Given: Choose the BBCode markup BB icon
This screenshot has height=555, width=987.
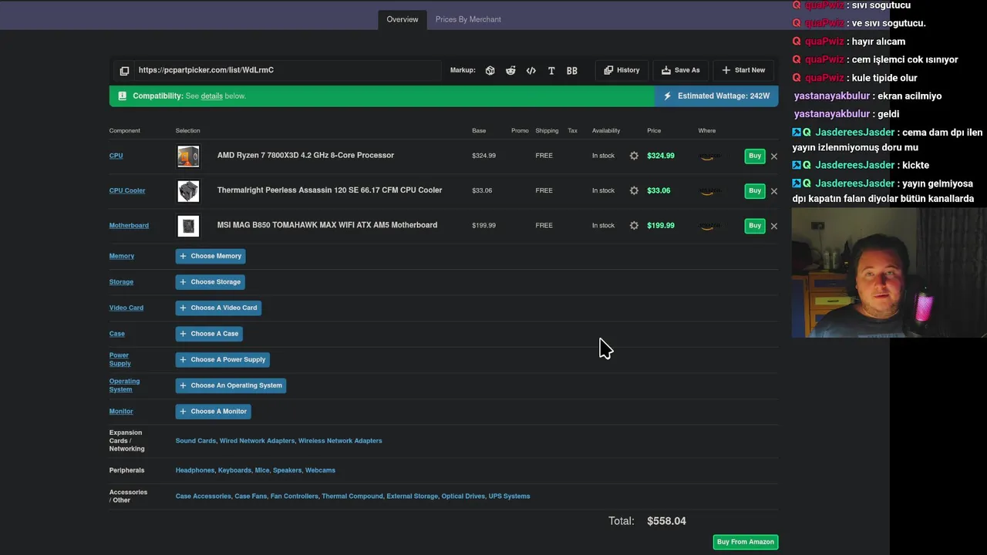Looking at the screenshot, I should pyautogui.click(x=572, y=70).
